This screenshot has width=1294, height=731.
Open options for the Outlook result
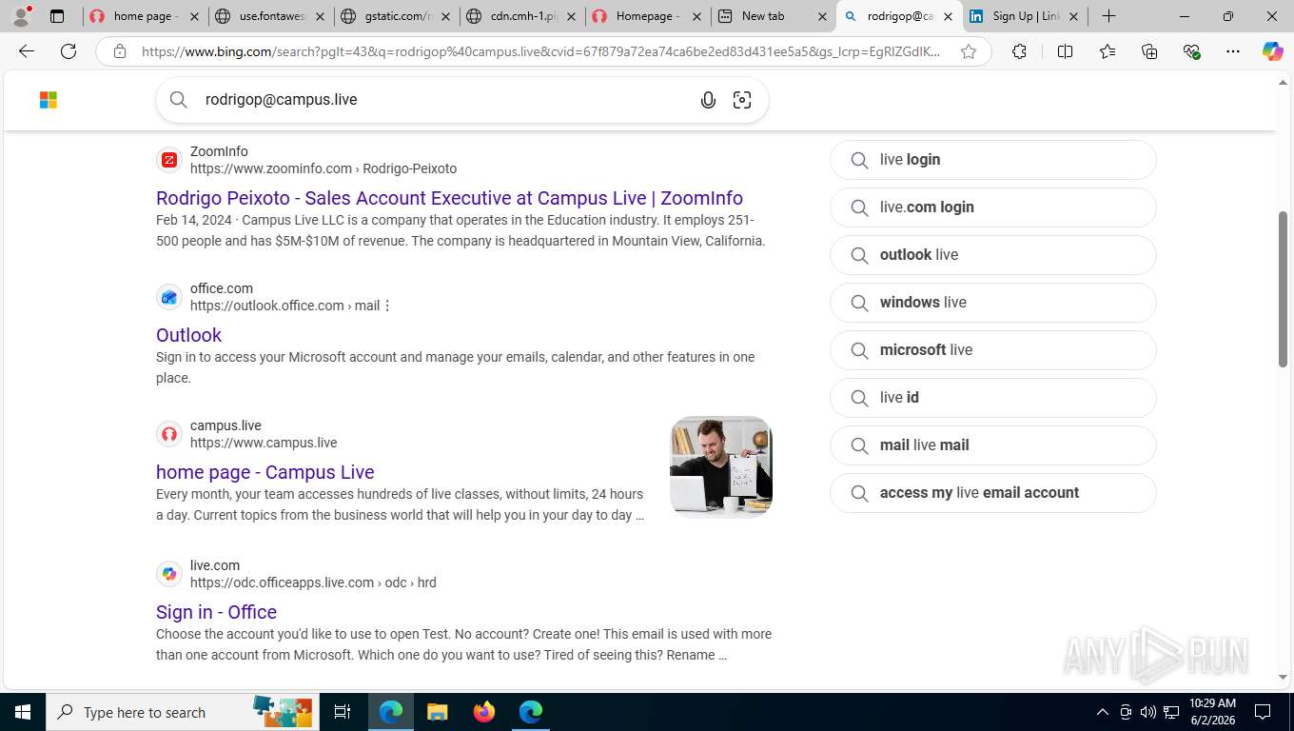[387, 306]
